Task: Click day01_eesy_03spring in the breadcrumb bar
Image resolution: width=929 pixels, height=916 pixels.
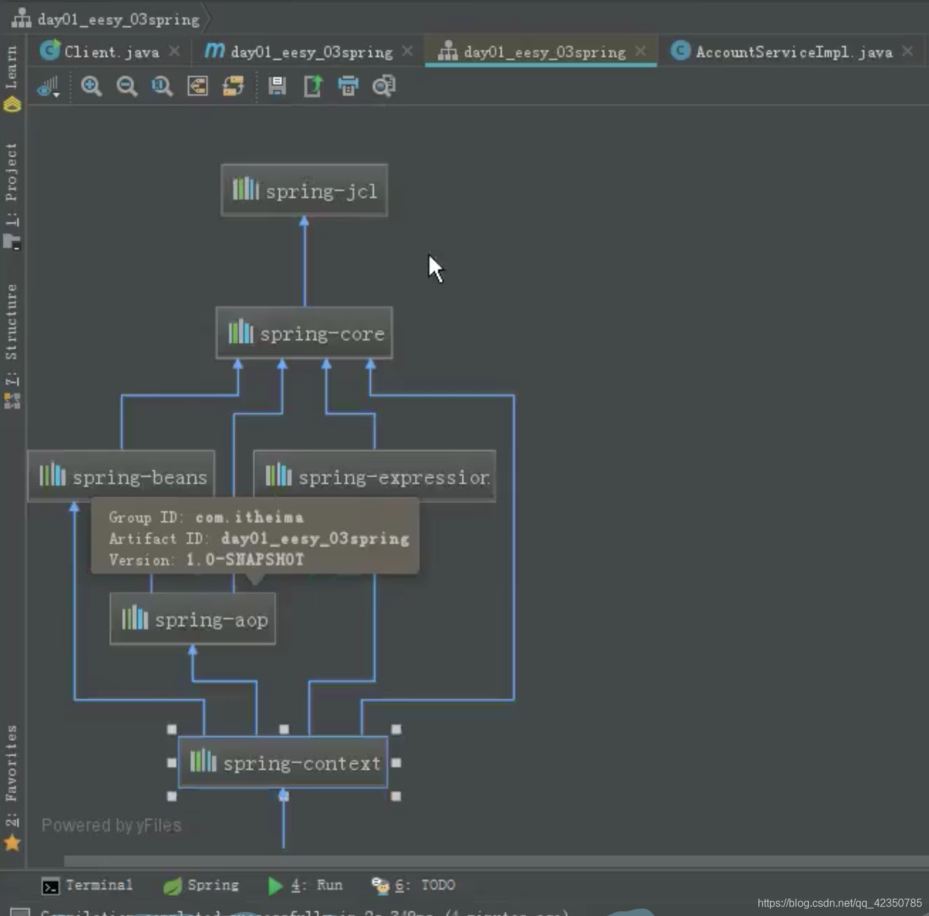Action: [107, 19]
